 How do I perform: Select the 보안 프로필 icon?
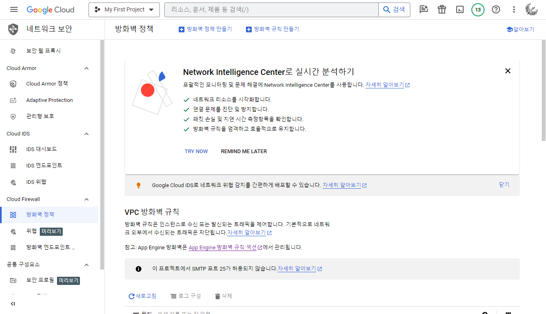(x=13, y=280)
